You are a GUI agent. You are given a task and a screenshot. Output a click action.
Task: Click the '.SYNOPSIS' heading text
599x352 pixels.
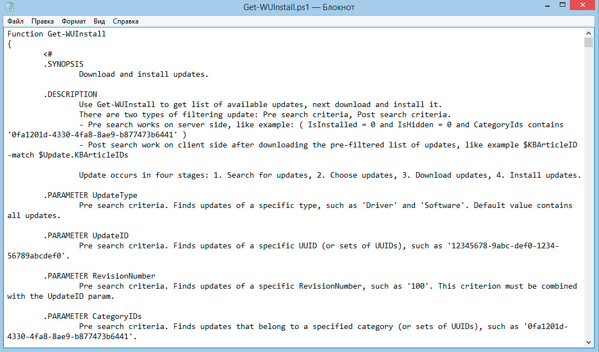pyautogui.click(x=63, y=64)
